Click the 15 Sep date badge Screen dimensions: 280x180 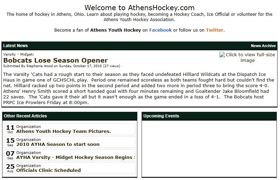pos(10,142)
